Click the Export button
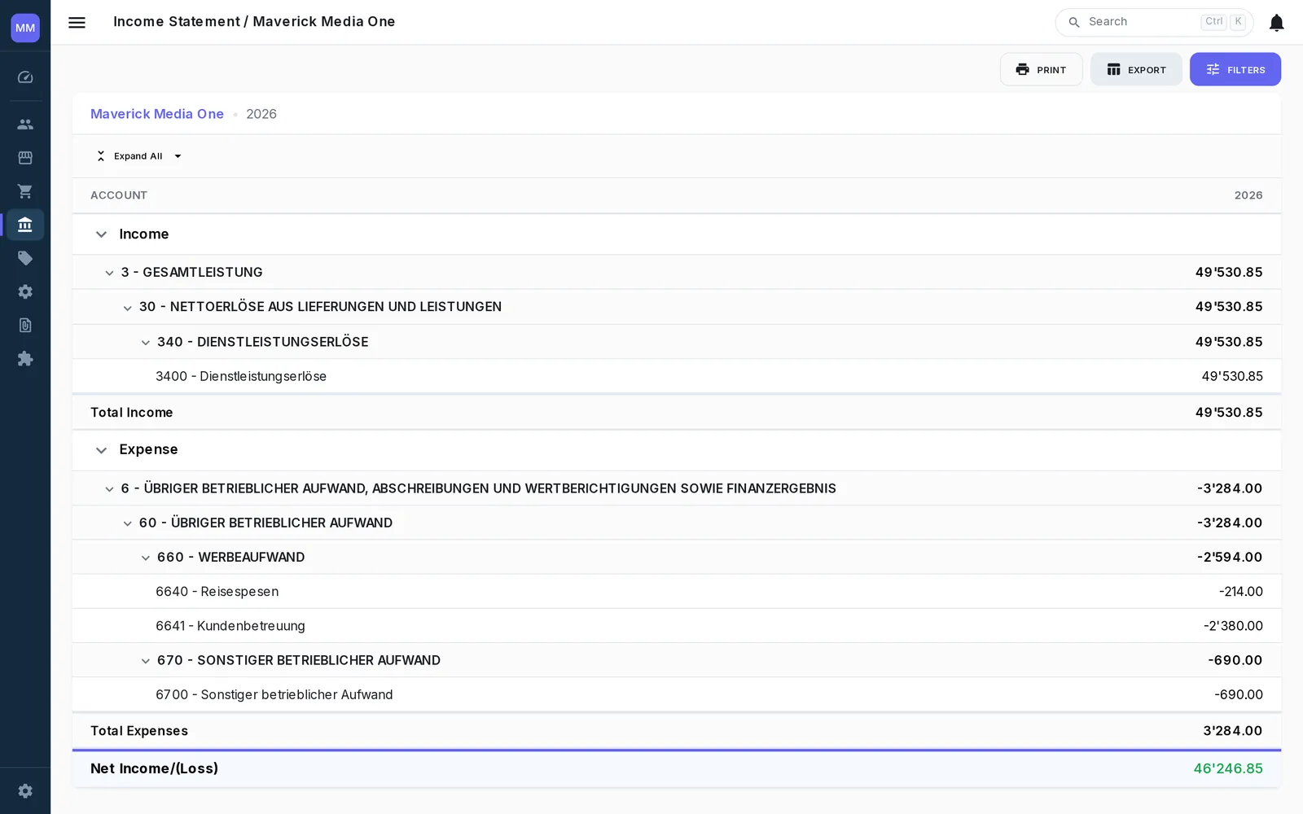The image size is (1303, 814). pos(1136,69)
